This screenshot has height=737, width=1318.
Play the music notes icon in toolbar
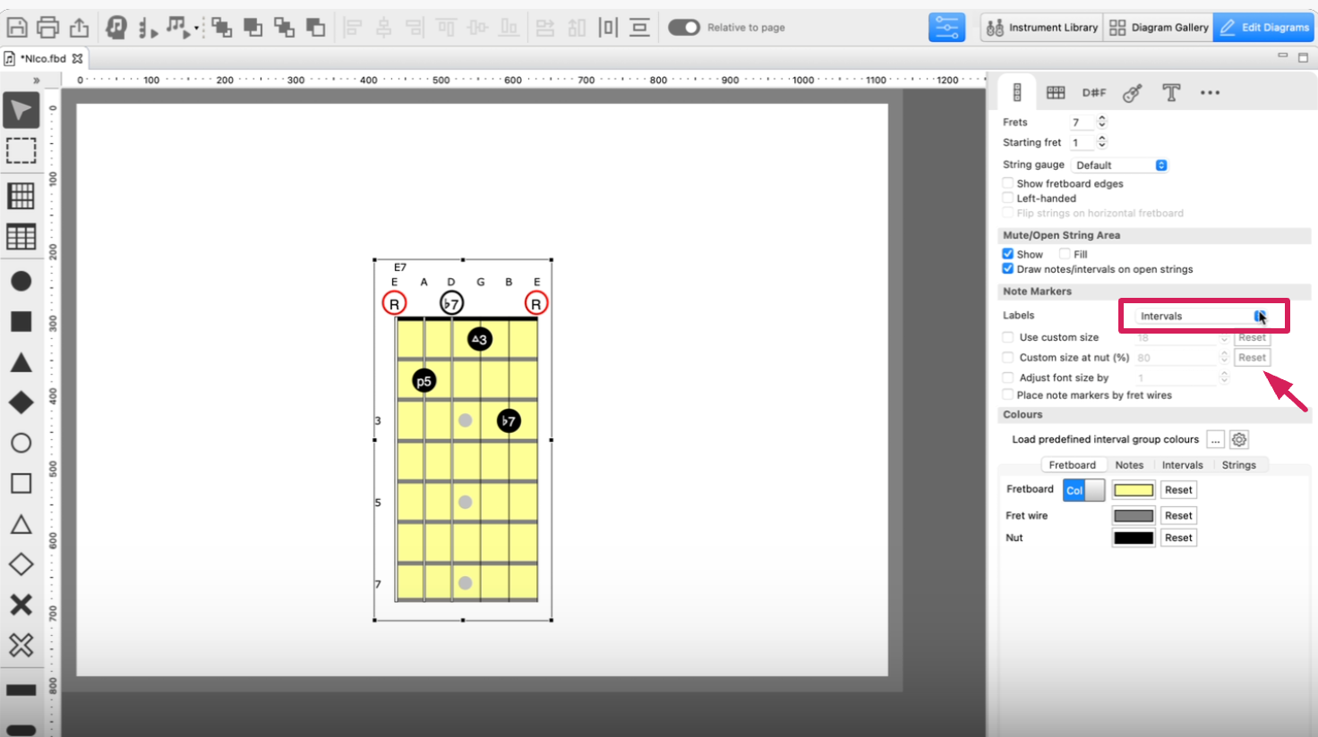coord(177,27)
